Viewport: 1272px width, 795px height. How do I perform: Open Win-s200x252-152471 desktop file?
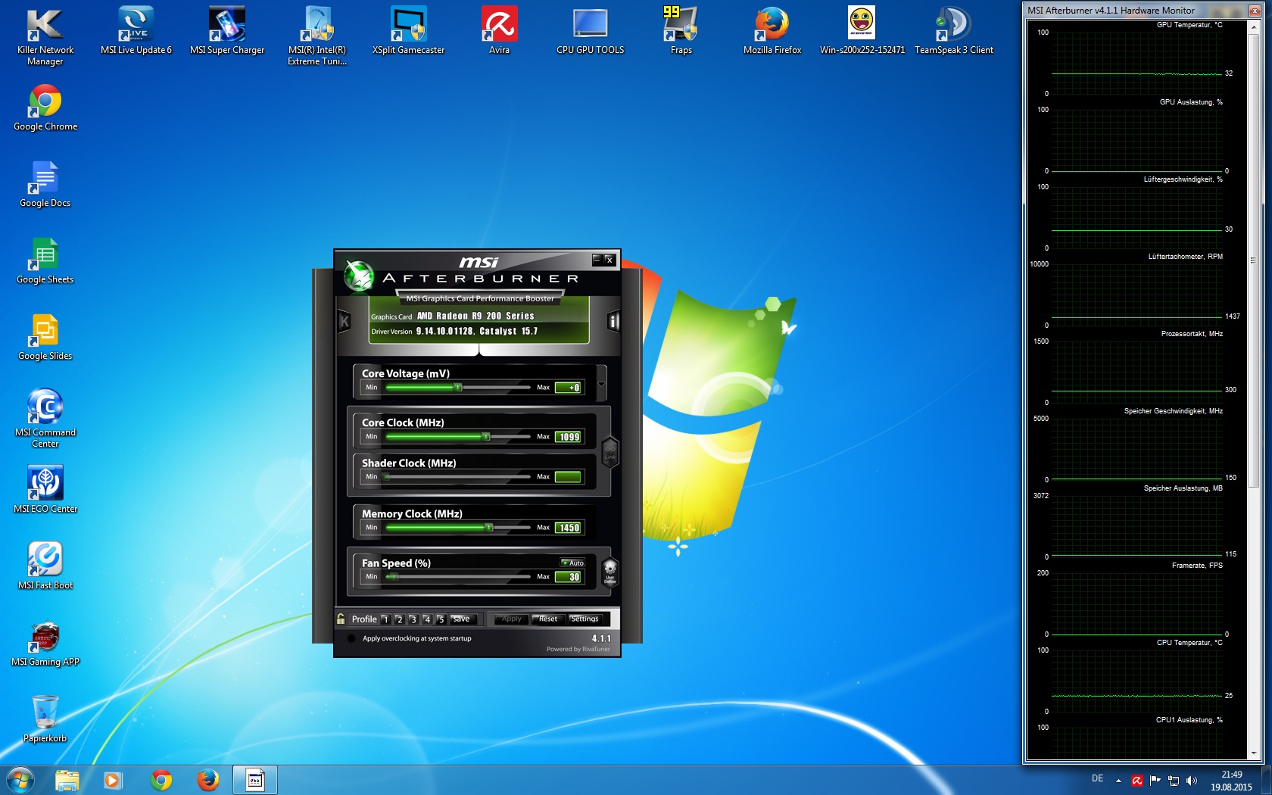pos(862,30)
